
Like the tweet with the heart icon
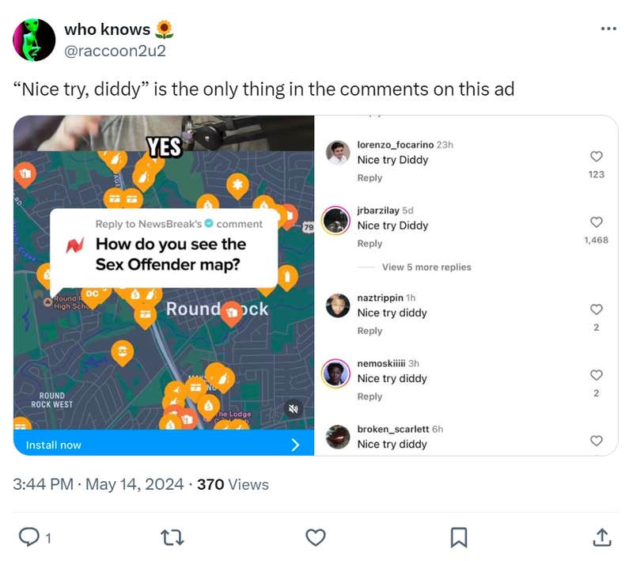tap(315, 537)
